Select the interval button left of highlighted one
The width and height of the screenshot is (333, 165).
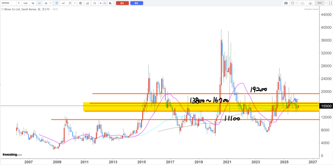(x=33, y=3)
